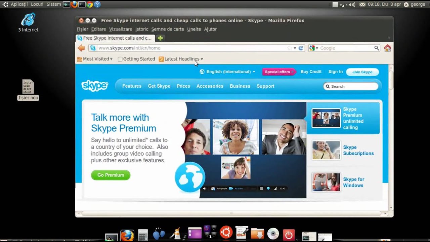Click the red power button in the dock
The height and width of the screenshot is (242, 430).
point(289,235)
